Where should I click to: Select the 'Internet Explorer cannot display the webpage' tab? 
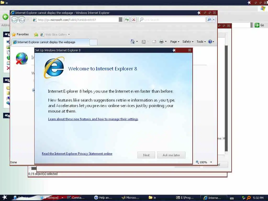coord(51,42)
